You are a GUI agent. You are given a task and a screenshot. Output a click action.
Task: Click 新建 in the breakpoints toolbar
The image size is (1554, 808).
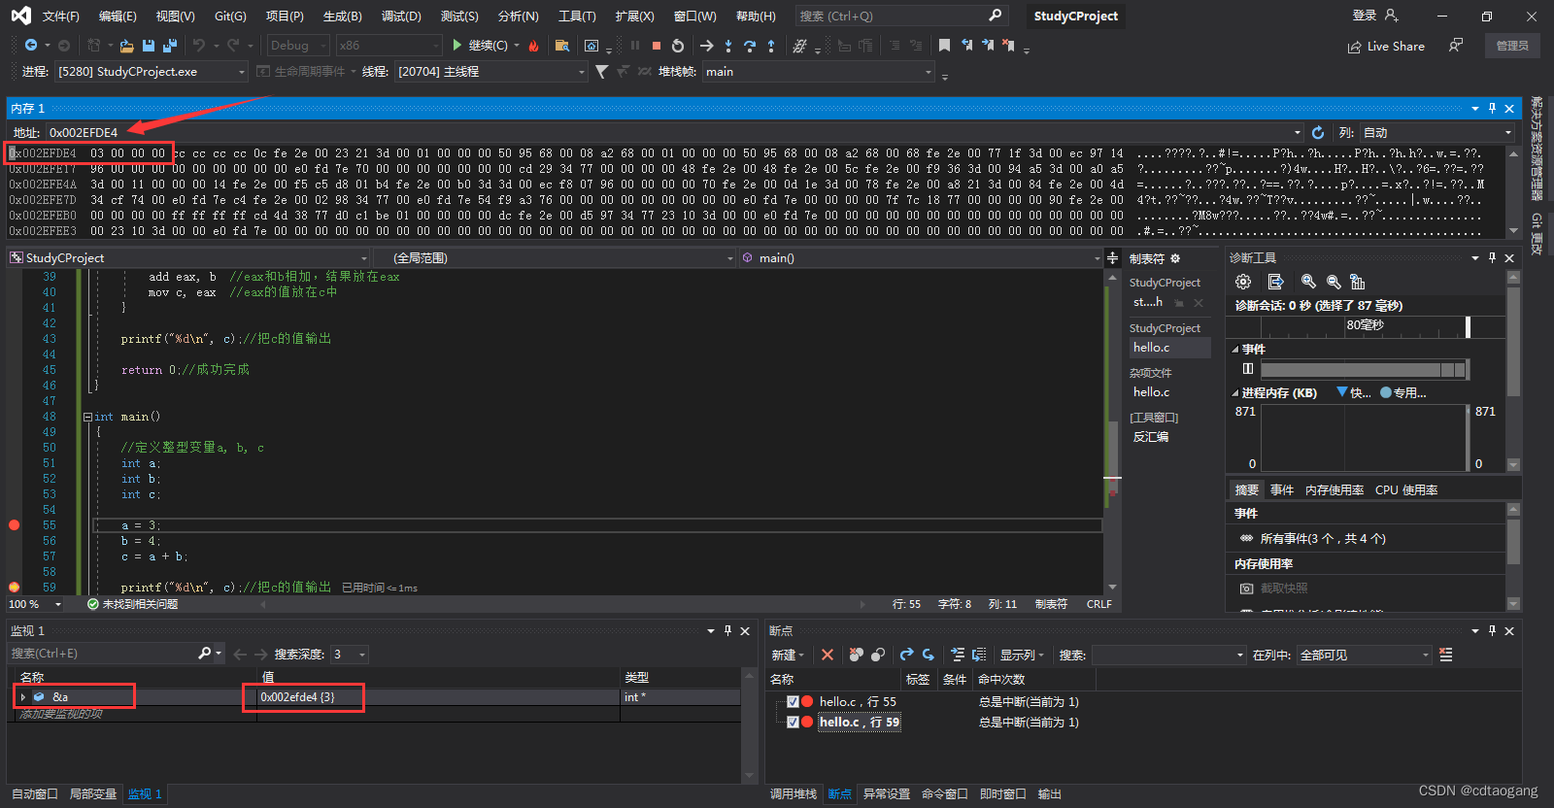788,655
